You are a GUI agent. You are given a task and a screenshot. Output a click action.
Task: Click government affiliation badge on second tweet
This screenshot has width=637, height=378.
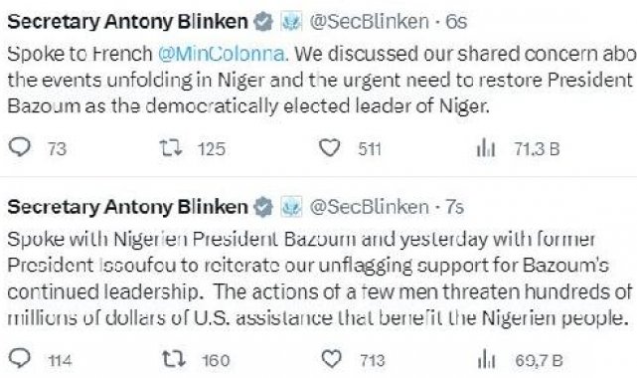coord(292,207)
